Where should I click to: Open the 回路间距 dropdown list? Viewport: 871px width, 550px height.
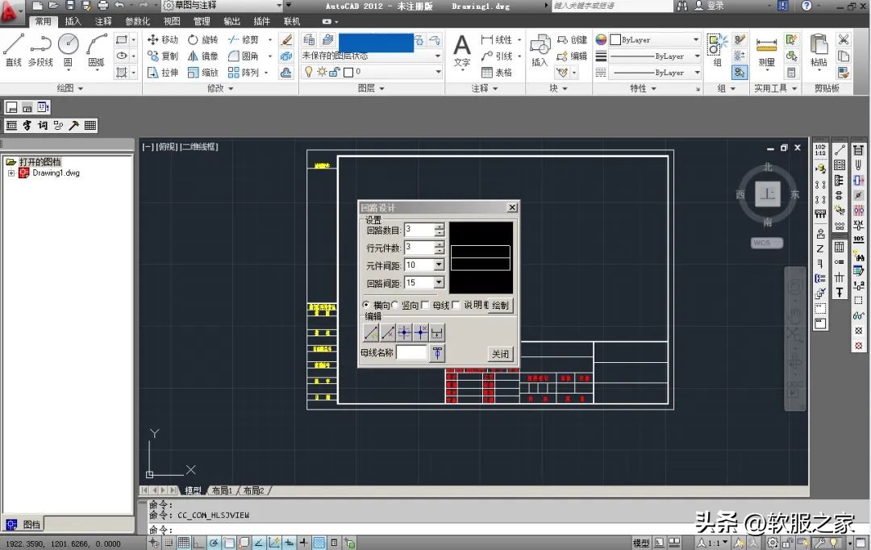click(x=439, y=283)
